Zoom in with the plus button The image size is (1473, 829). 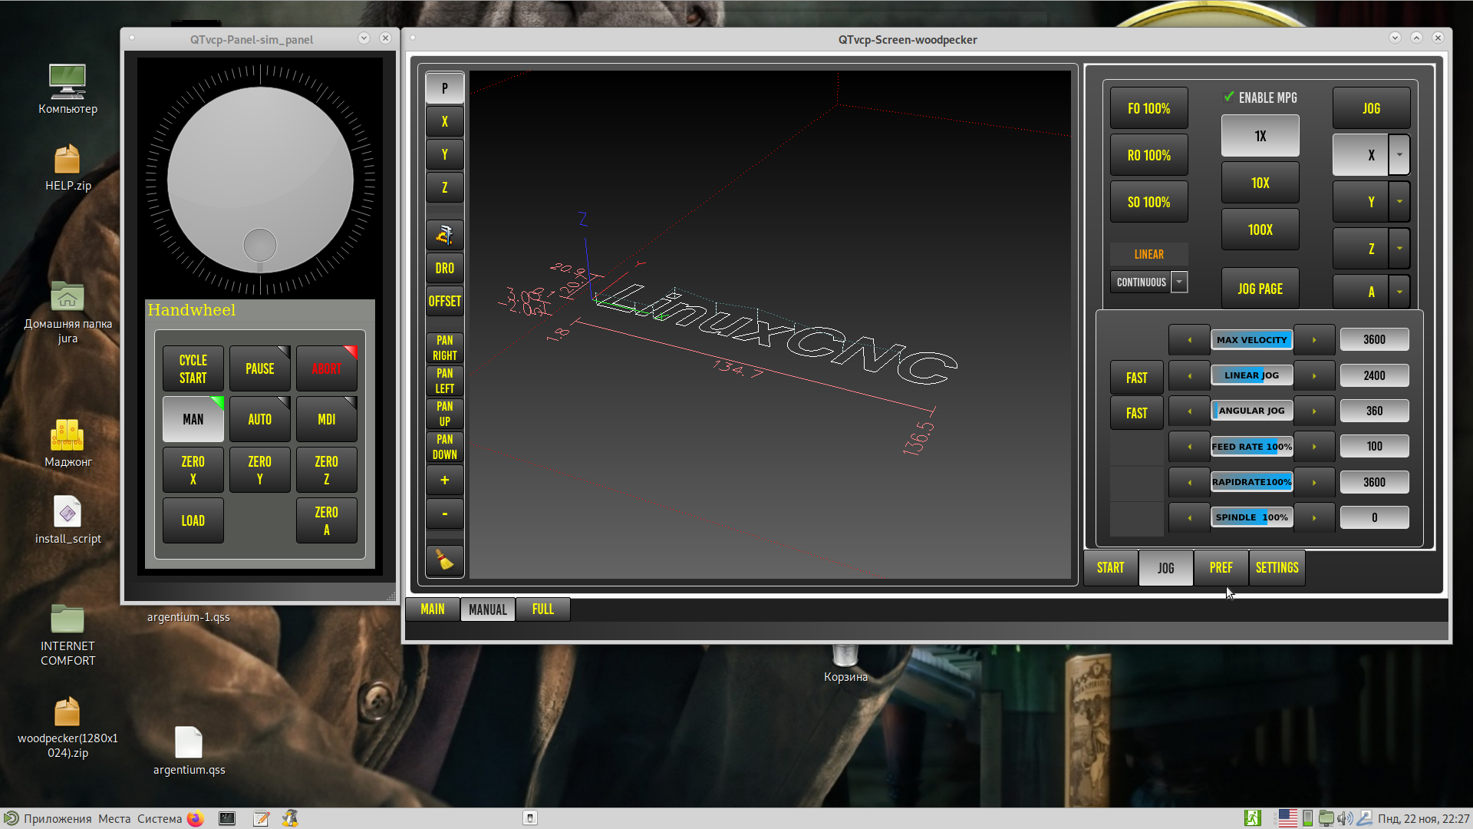pos(444,481)
